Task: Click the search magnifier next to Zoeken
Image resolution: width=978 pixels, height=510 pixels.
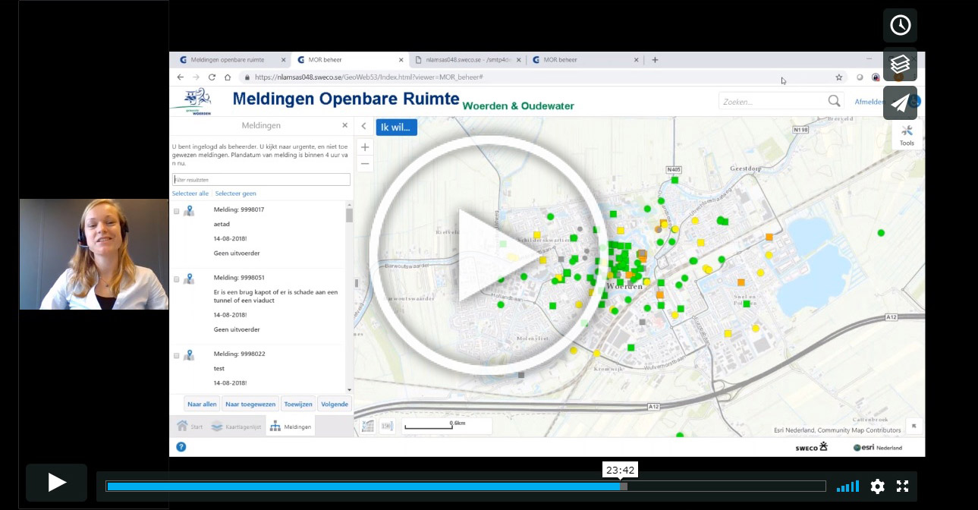Action: pos(835,101)
